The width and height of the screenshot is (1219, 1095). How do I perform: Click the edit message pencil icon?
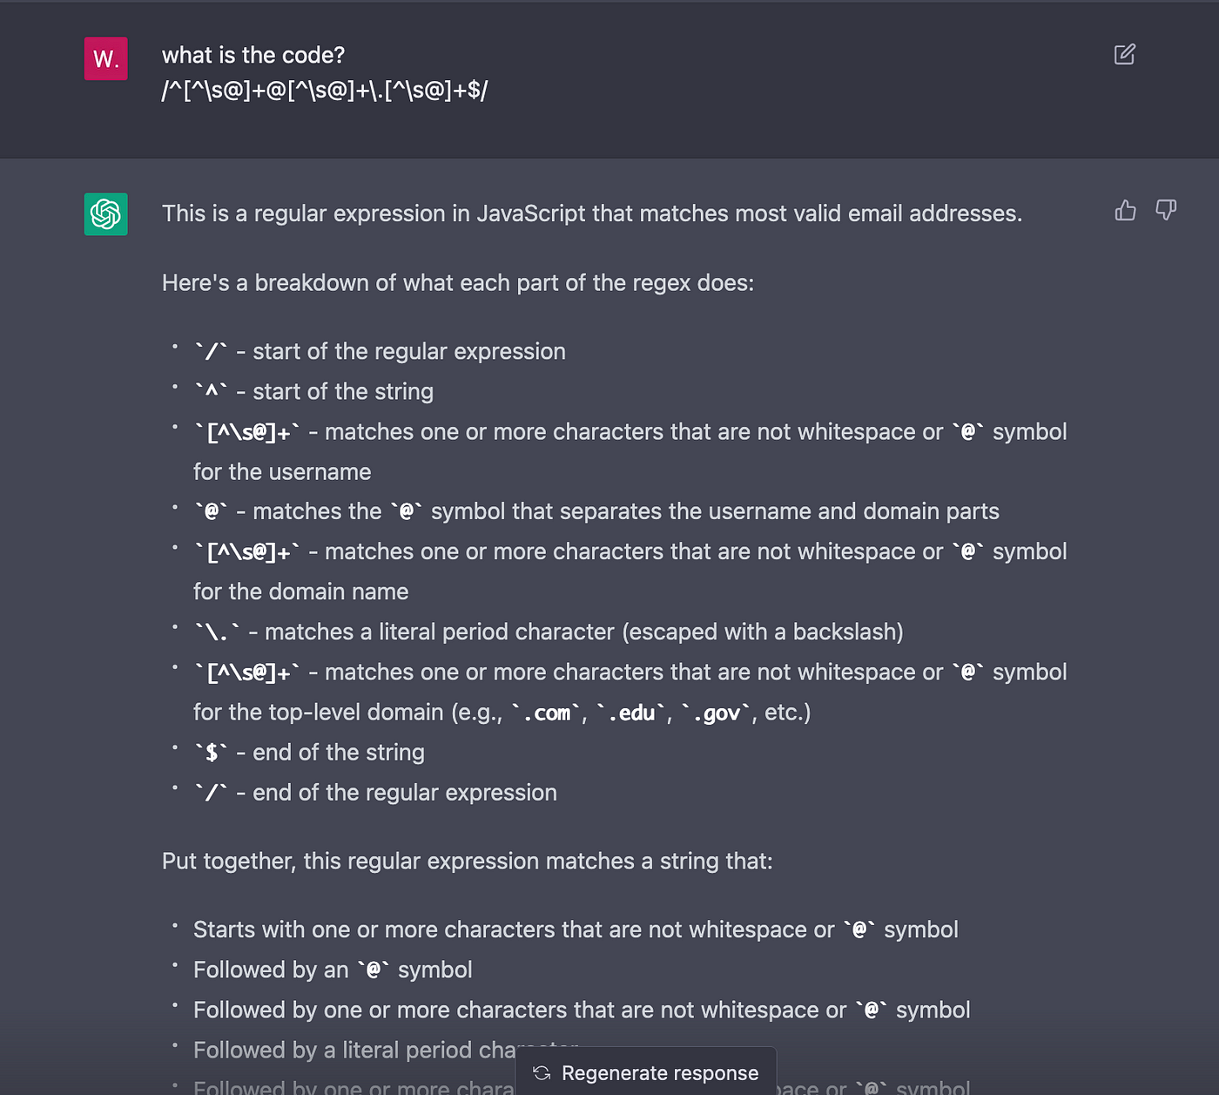pyautogui.click(x=1124, y=54)
